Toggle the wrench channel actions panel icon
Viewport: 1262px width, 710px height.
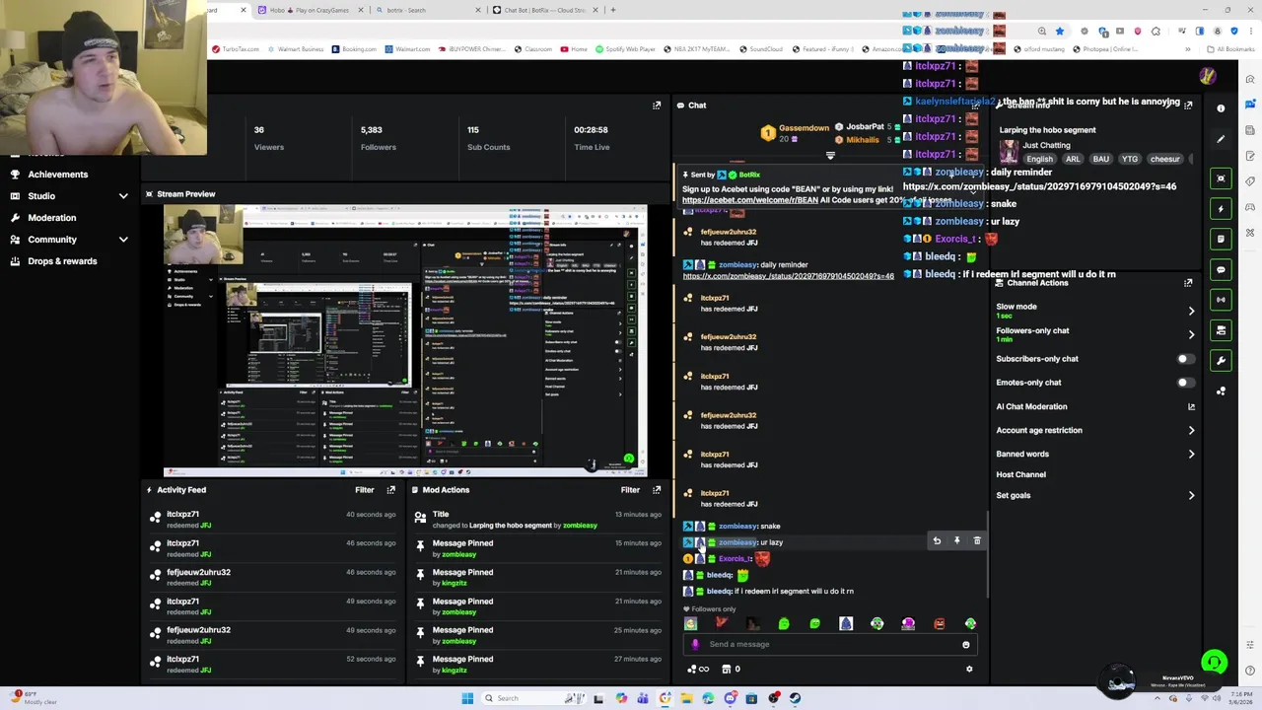pyautogui.click(x=1221, y=360)
